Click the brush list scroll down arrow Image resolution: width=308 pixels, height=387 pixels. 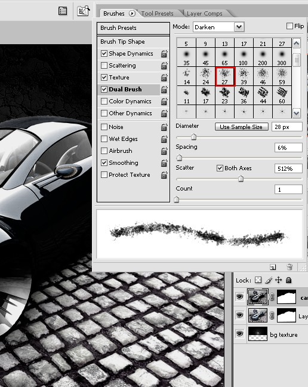pos(297,113)
